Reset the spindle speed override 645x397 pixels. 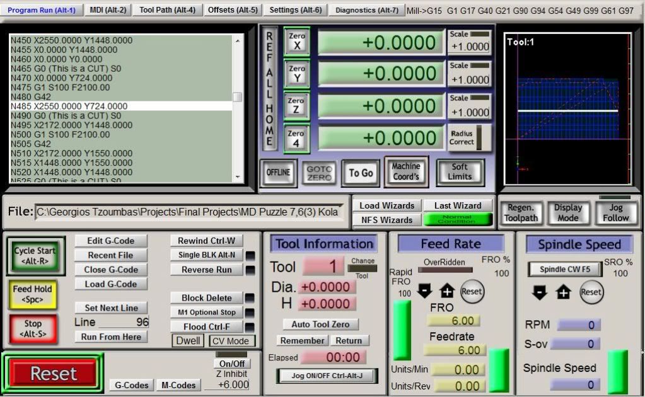point(591,292)
